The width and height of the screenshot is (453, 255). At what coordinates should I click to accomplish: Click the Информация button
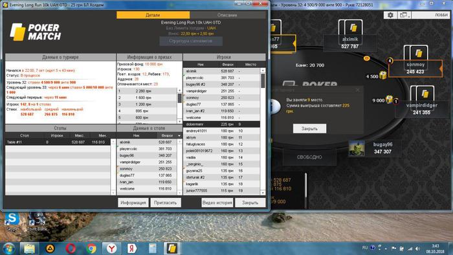pos(133,203)
